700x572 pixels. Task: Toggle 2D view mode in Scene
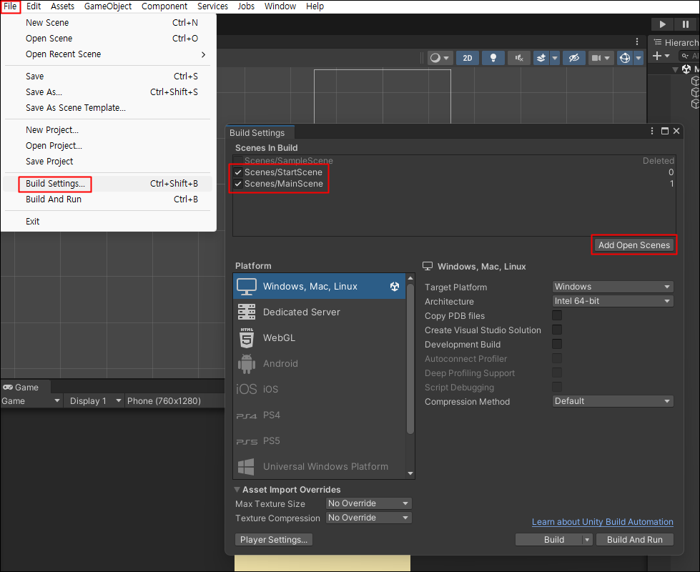(468, 58)
